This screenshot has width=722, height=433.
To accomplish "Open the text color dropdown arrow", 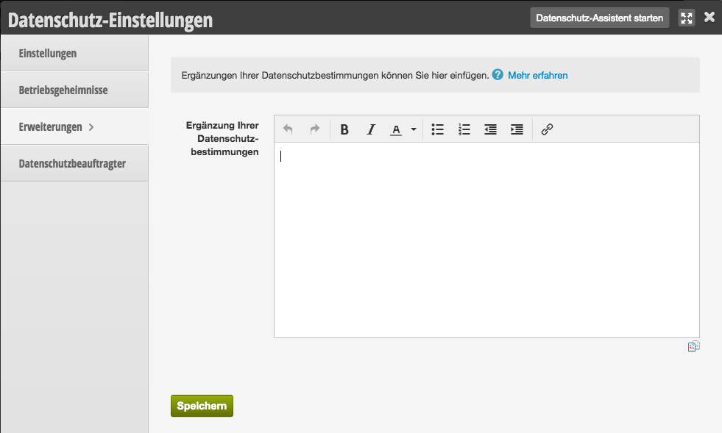I will coord(414,130).
